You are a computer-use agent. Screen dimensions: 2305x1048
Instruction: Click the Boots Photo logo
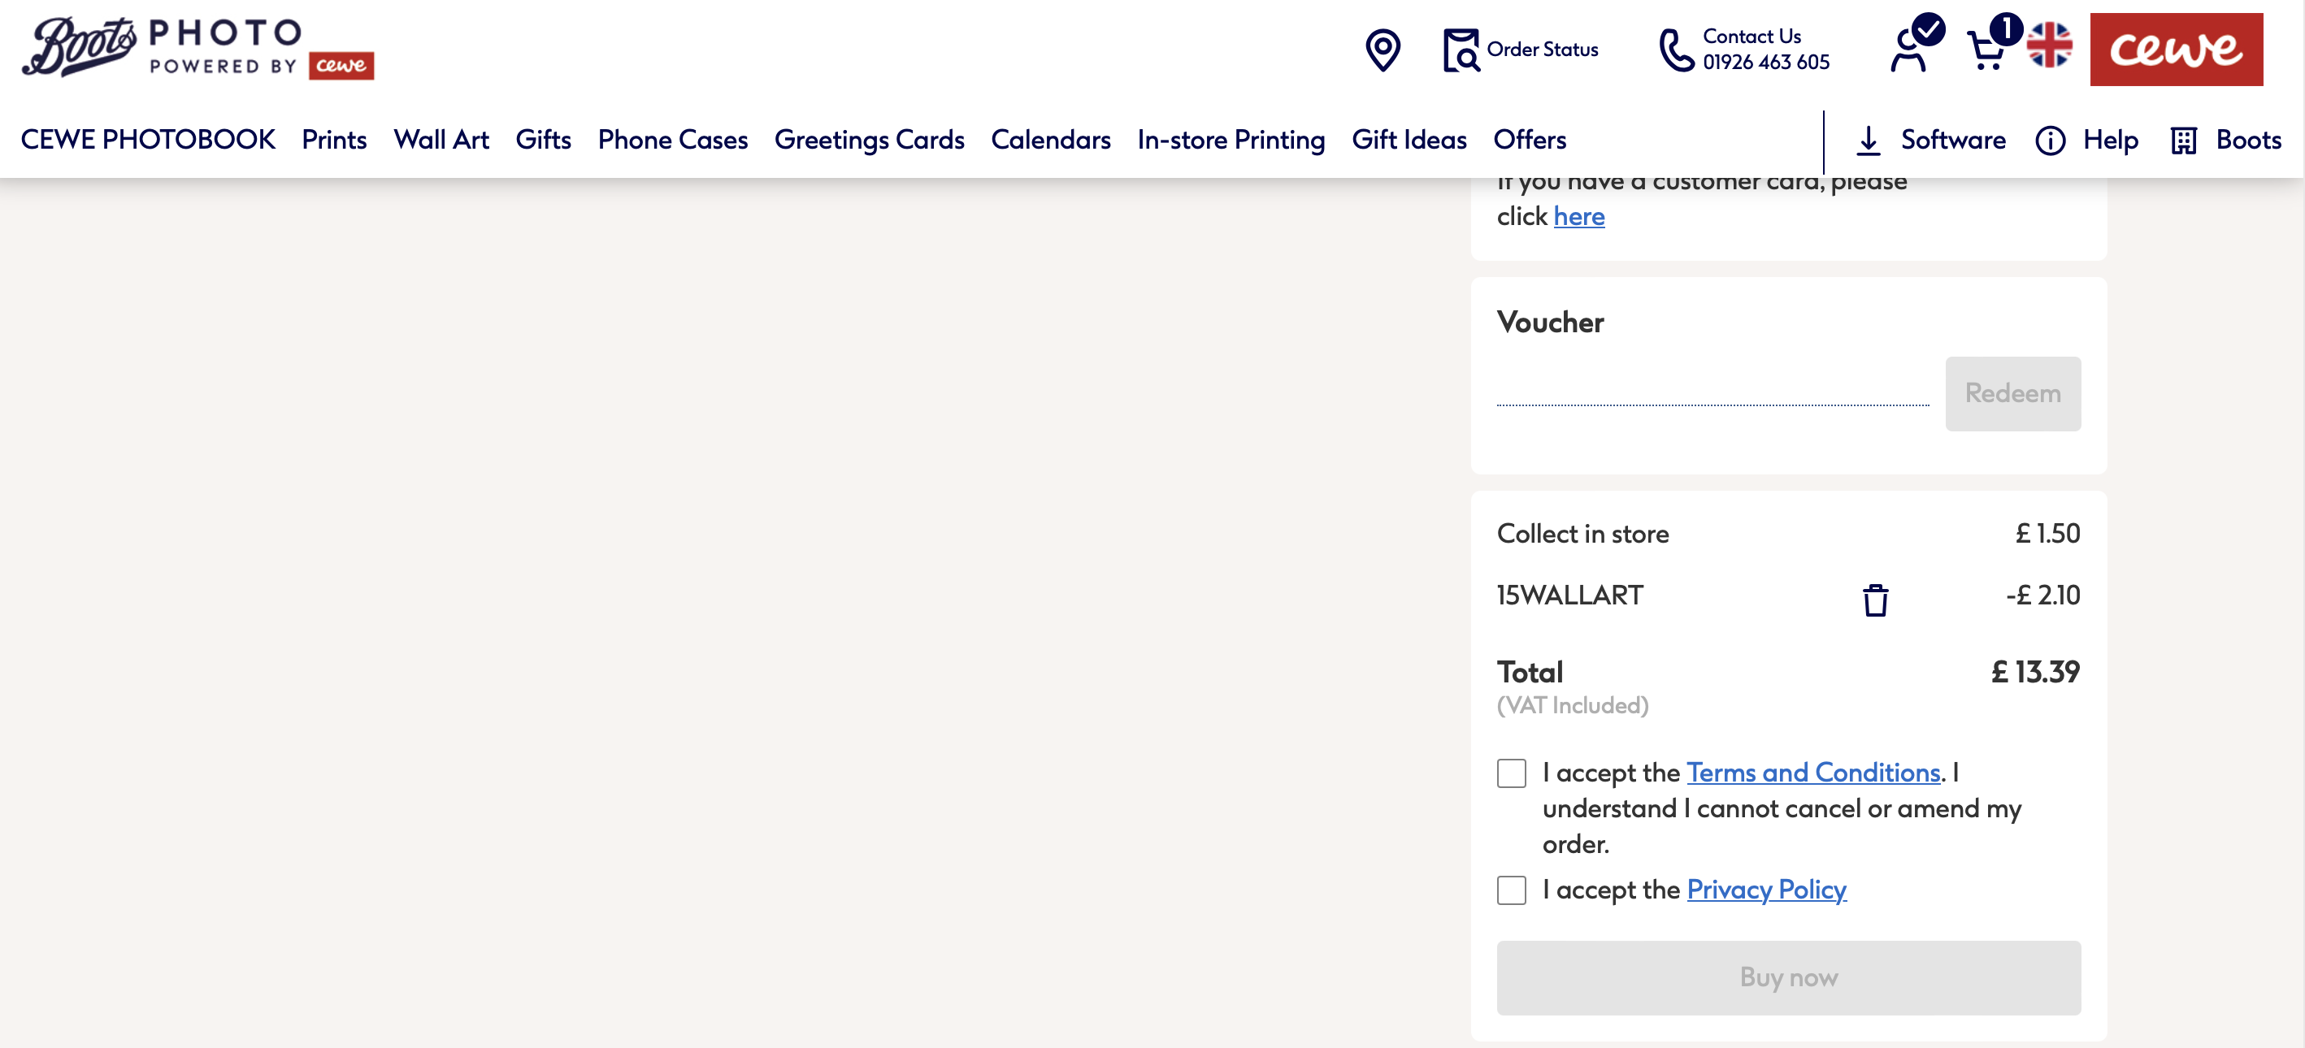coord(197,48)
